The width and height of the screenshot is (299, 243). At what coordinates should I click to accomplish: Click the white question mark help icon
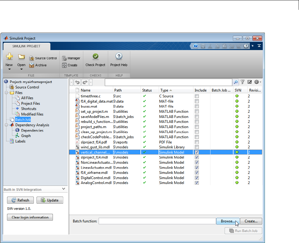[x=246, y=46]
